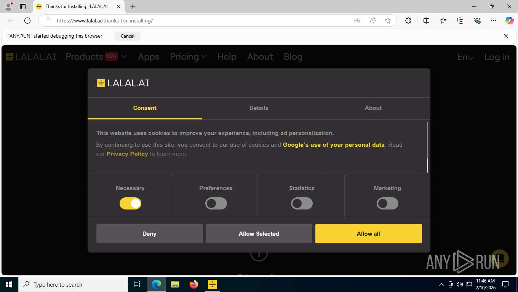Switch to the Consent tab
518x292 pixels.
pyautogui.click(x=145, y=108)
